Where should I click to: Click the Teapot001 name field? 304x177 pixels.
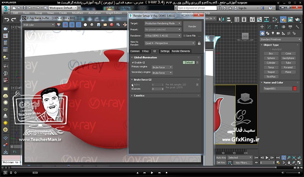coord(277,88)
